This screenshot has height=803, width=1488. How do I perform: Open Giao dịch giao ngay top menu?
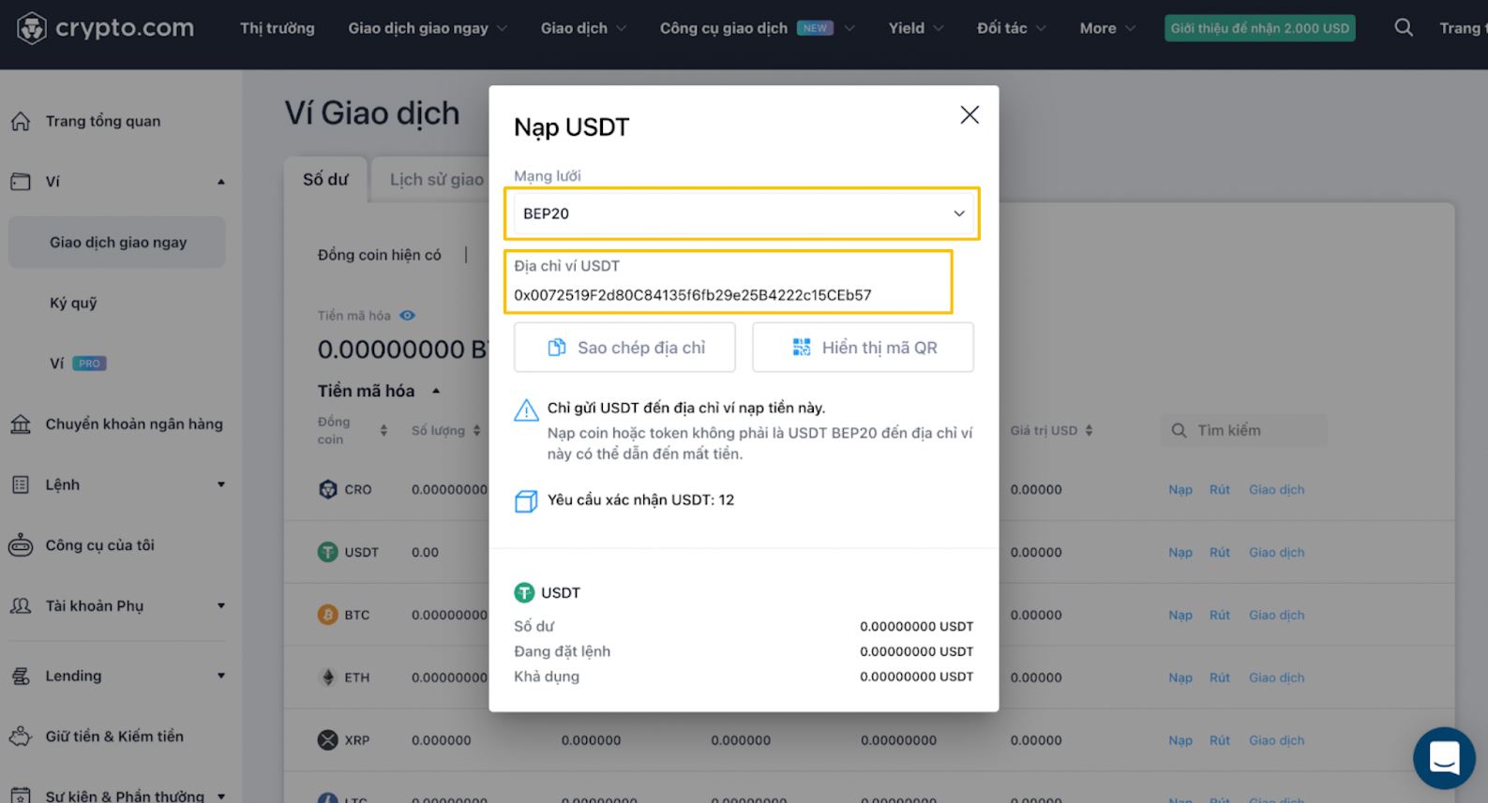(x=428, y=28)
